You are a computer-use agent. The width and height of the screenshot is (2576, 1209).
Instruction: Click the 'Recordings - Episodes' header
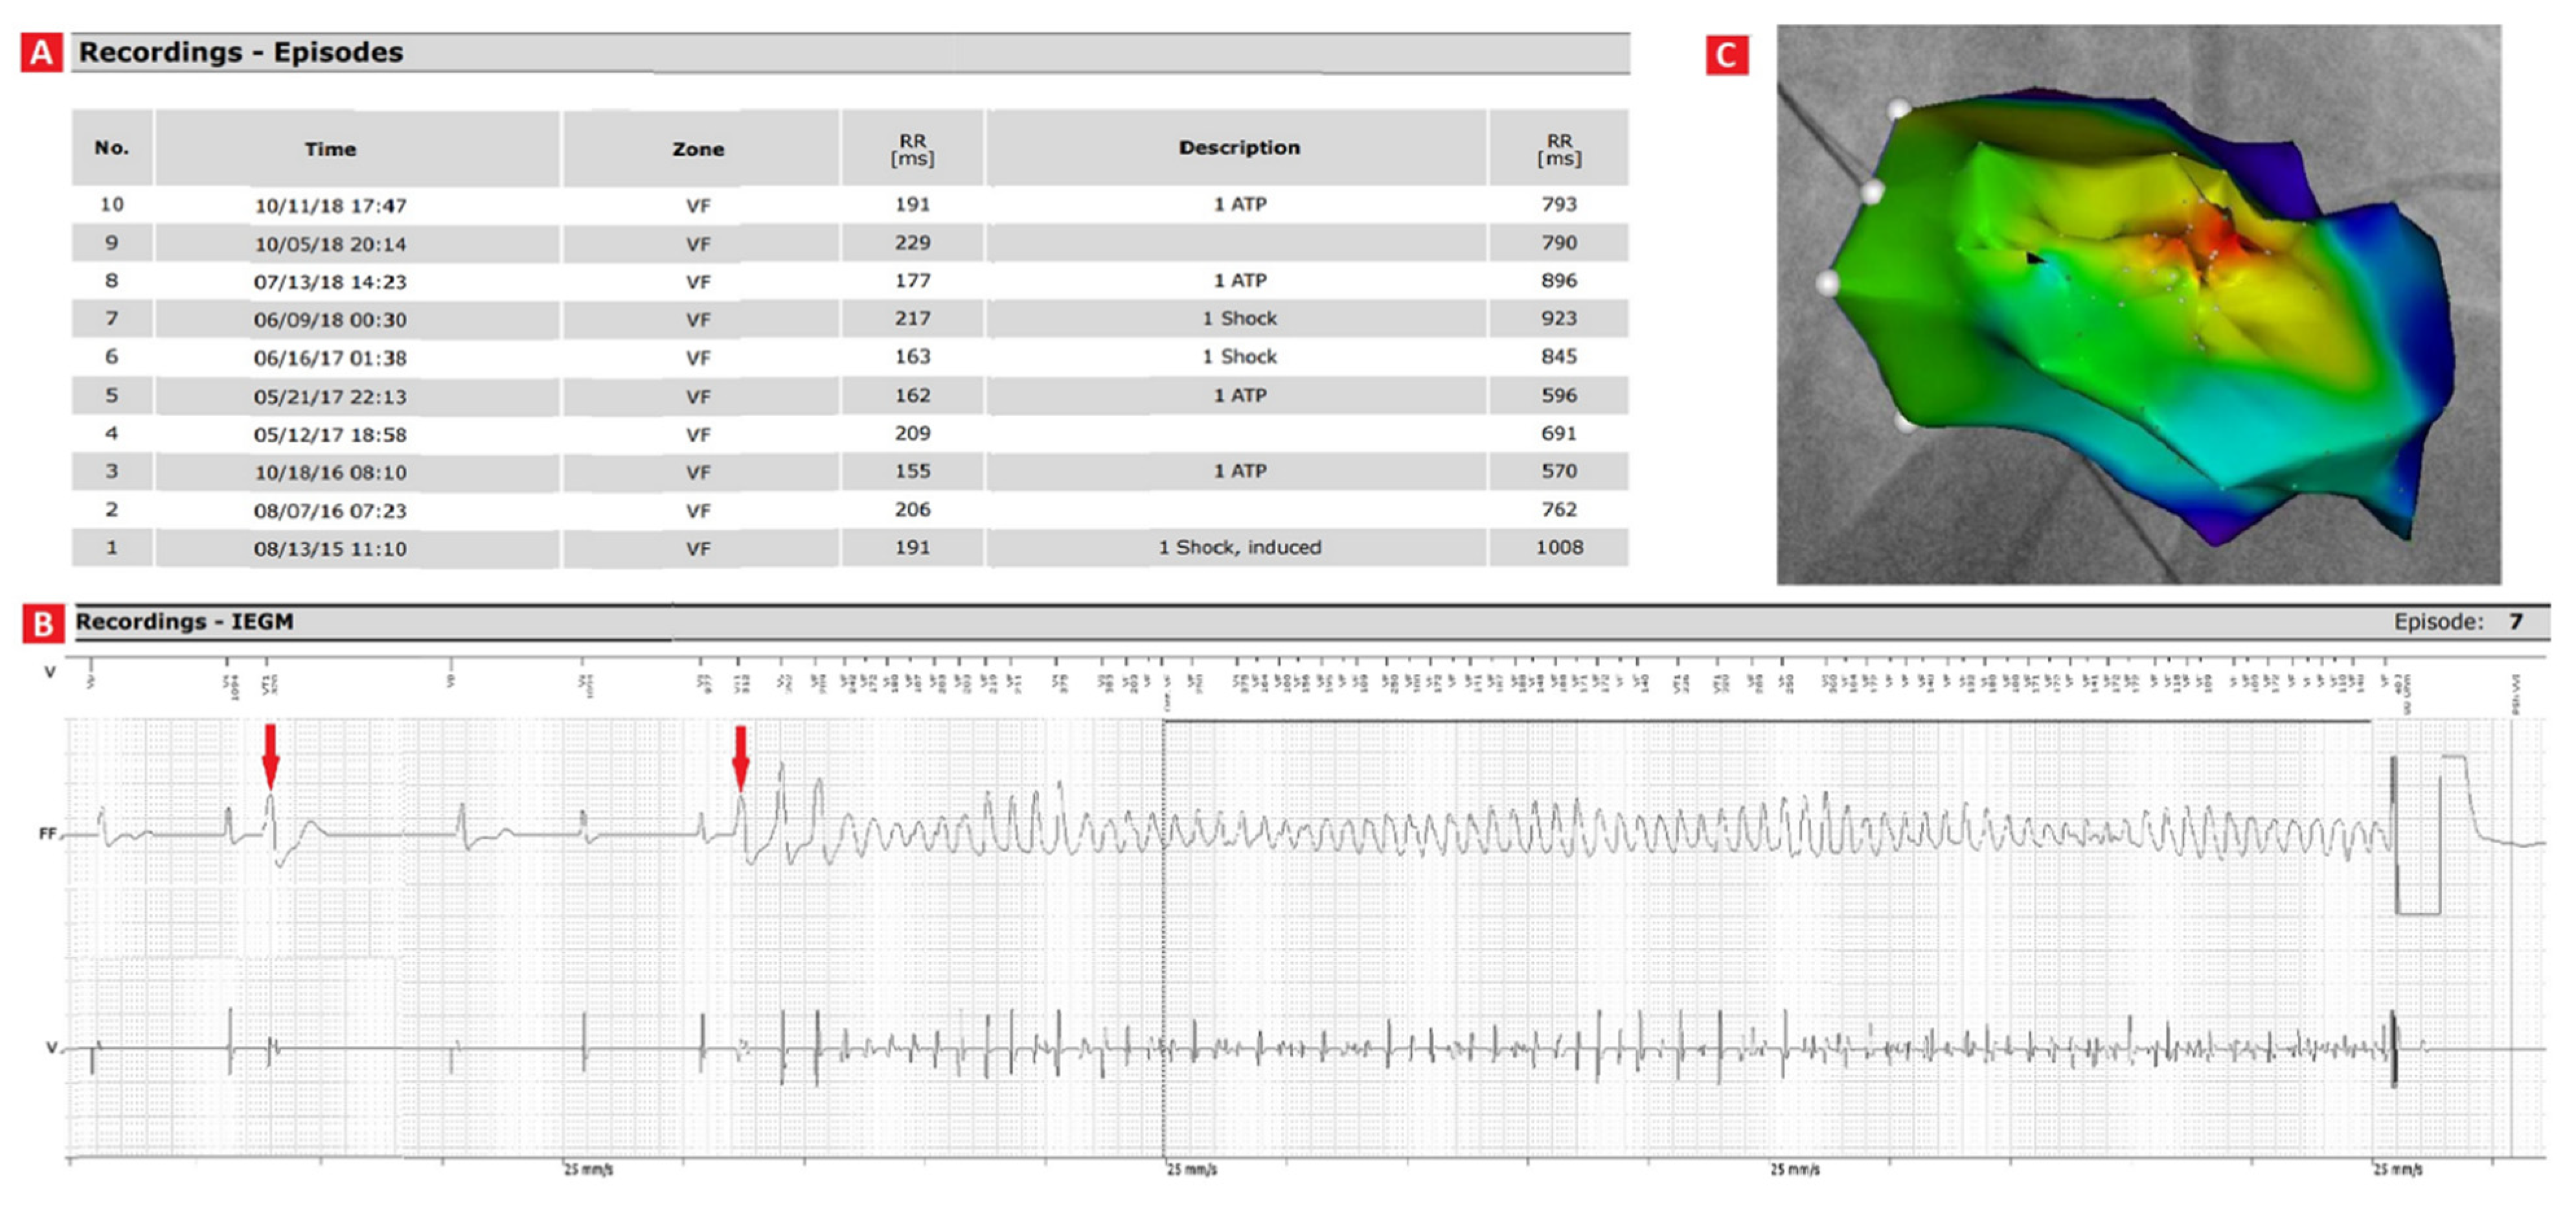(x=241, y=52)
